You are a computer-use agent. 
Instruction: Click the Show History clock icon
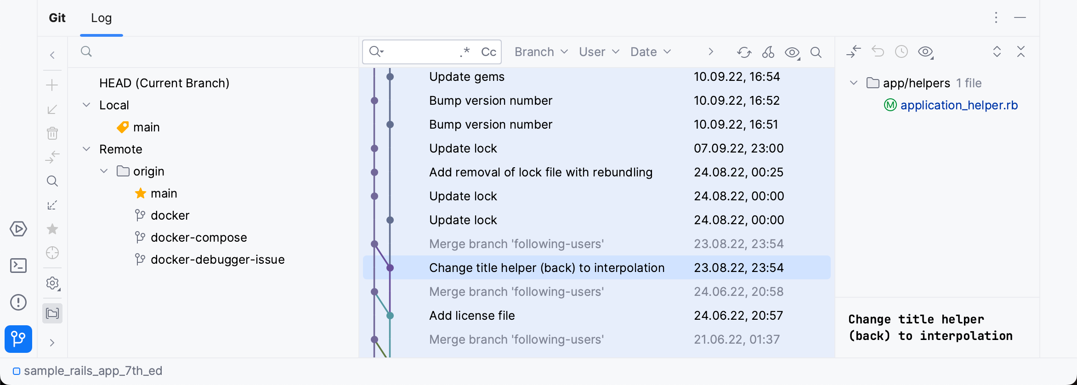[901, 51]
